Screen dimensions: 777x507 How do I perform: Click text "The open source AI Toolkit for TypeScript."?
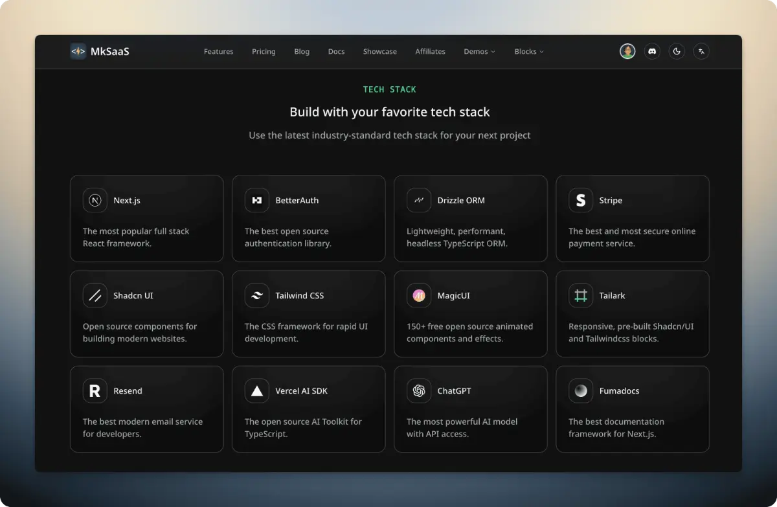[303, 427]
